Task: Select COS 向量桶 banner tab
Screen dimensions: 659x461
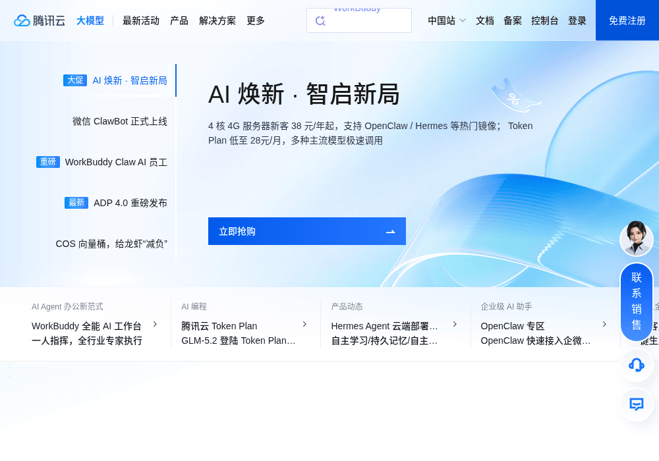Action: click(x=111, y=244)
